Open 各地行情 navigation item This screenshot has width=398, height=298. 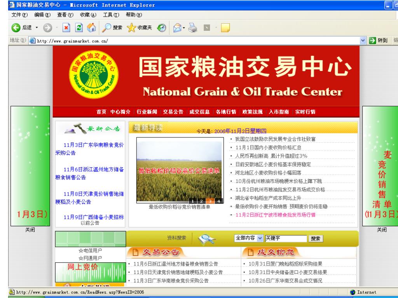226,112
